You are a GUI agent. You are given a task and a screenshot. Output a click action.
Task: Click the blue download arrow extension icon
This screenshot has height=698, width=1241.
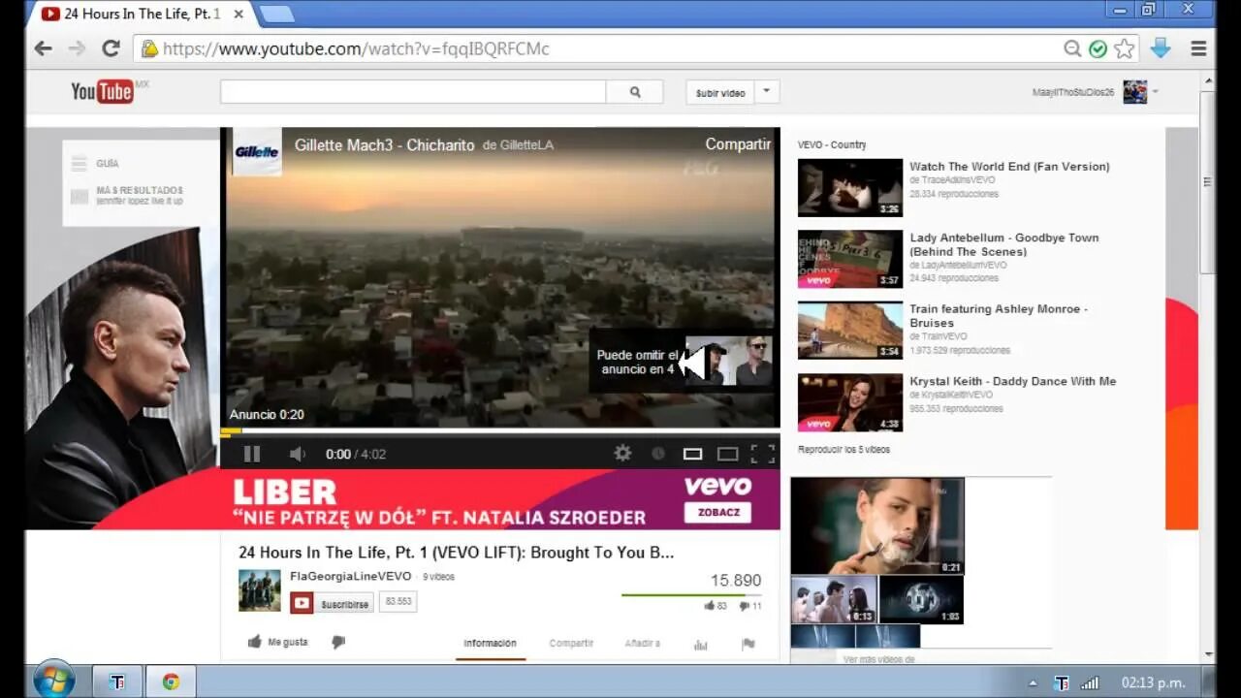pyautogui.click(x=1161, y=48)
